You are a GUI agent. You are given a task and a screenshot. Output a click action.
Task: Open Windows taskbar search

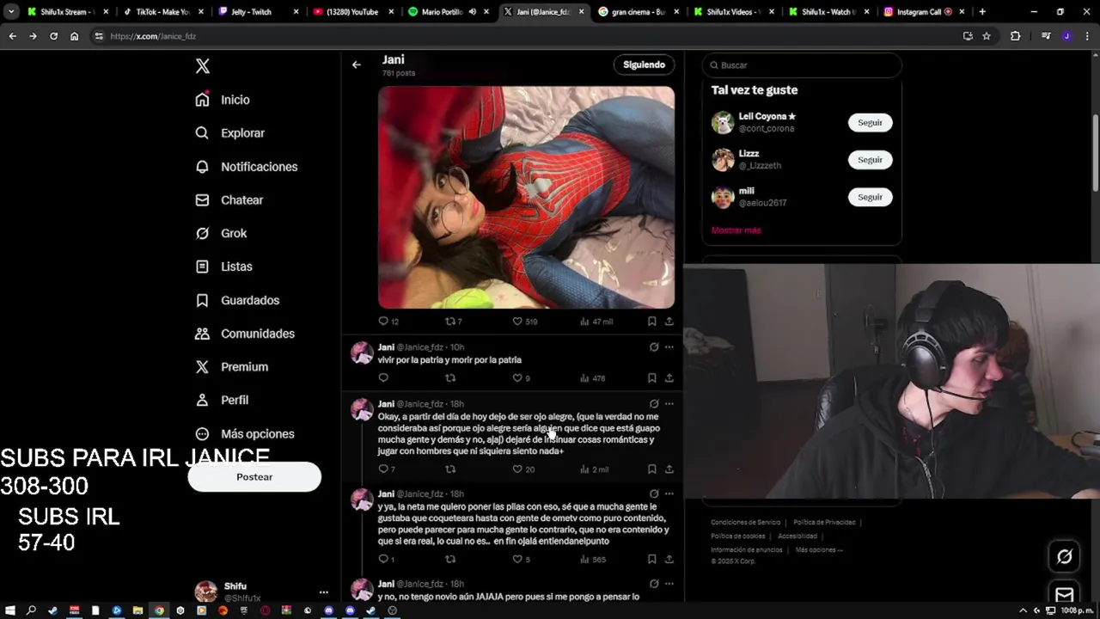31,610
